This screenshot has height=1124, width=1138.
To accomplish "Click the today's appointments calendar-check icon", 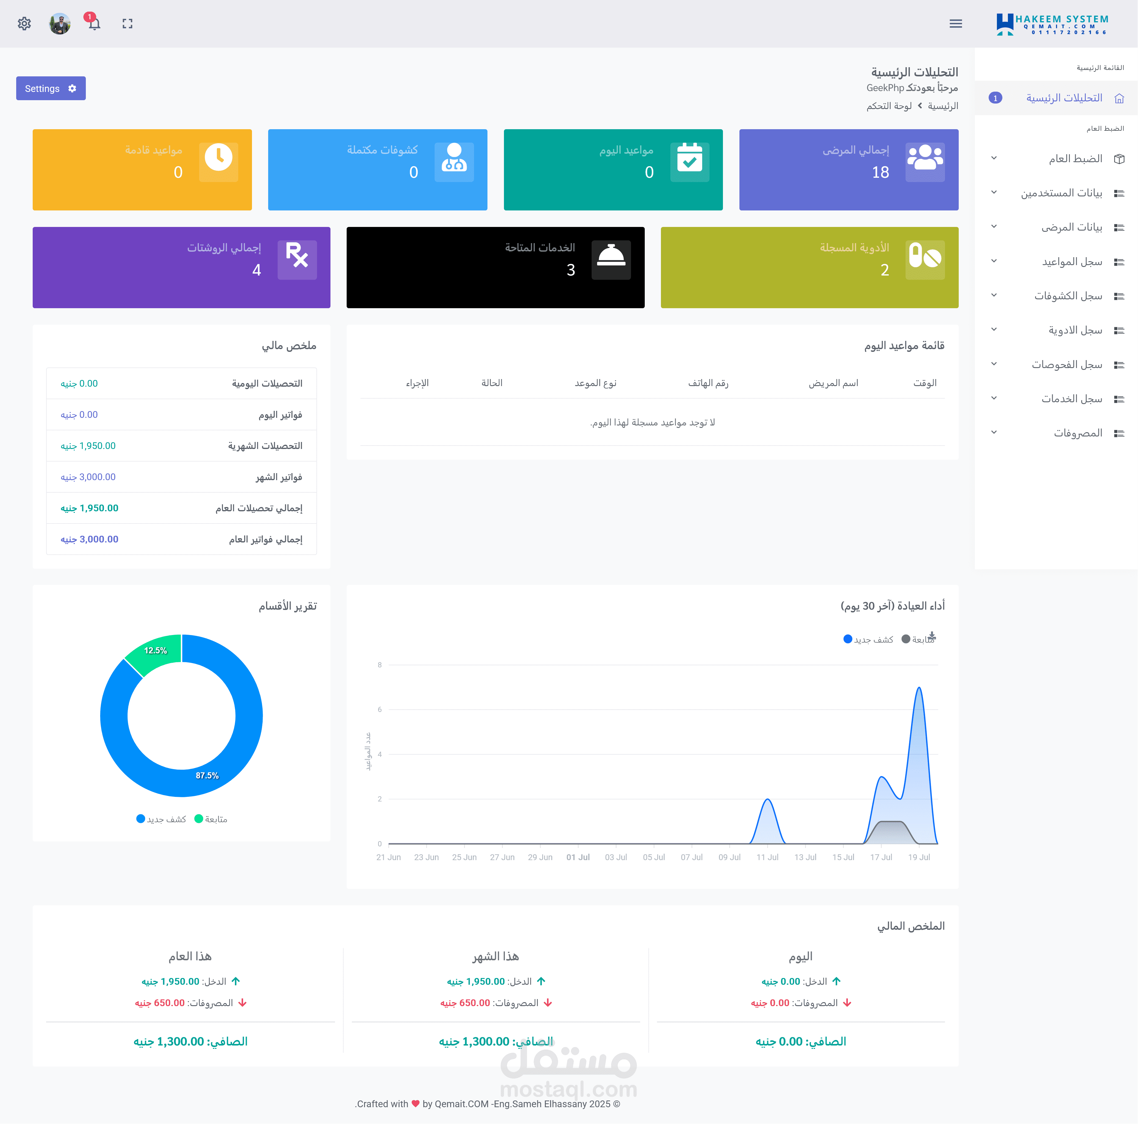I will pyautogui.click(x=689, y=162).
